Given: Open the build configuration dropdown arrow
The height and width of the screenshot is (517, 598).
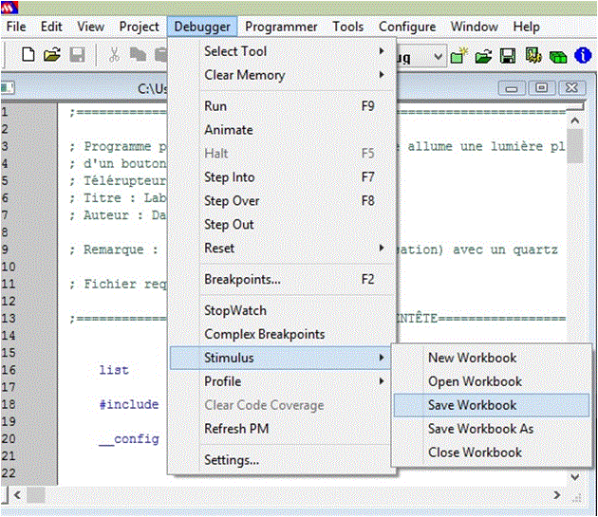Looking at the screenshot, I should (439, 56).
